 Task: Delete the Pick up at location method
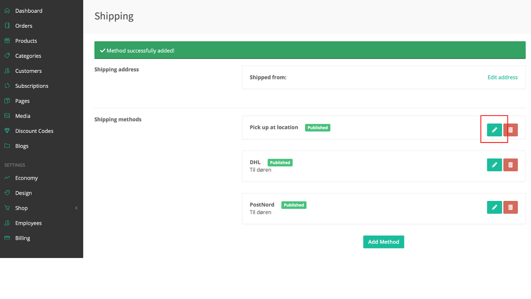coord(510,130)
